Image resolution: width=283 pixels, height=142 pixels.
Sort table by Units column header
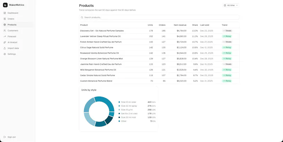(x=150, y=25)
